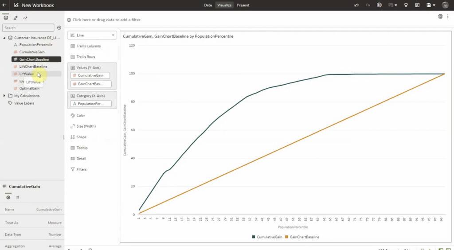Image resolution: width=454 pixels, height=250 pixels.
Task: Select the LiftValue column
Action: [x=26, y=74]
